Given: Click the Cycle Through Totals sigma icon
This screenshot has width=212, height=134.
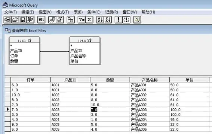Looking at the screenshot, I should click(89, 20).
